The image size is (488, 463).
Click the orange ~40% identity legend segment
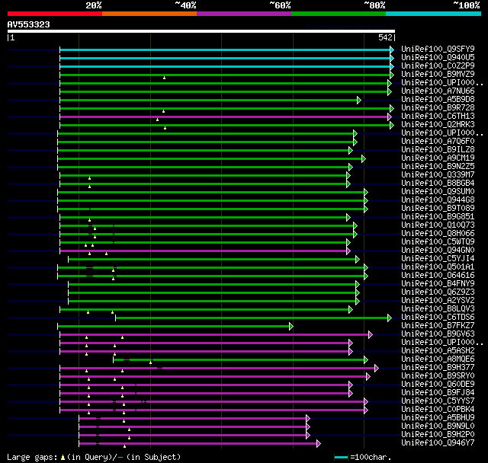(x=149, y=14)
